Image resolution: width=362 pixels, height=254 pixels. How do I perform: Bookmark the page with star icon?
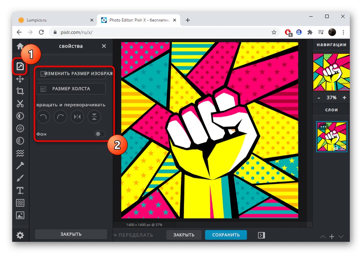pos(274,32)
